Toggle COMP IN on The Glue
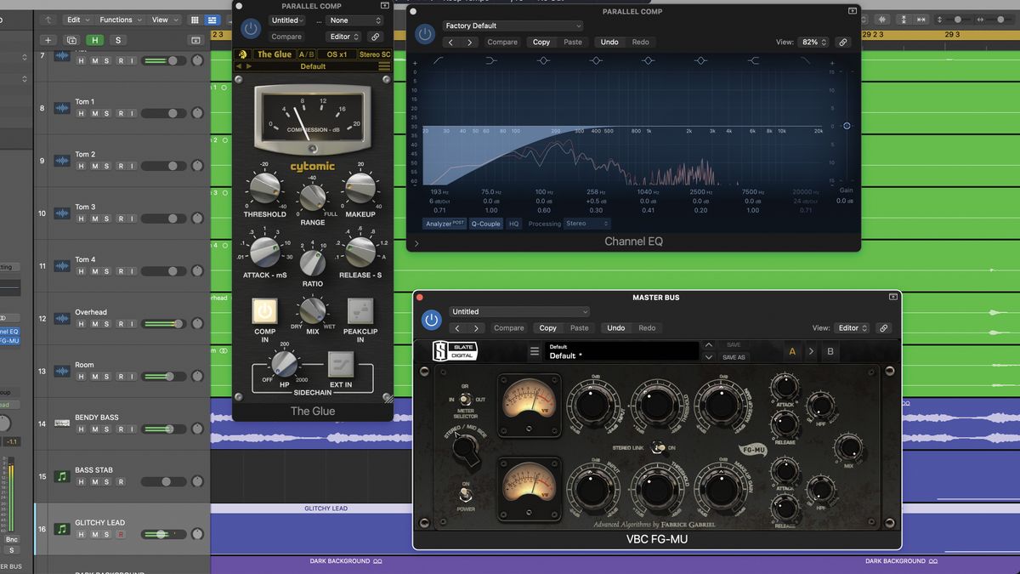1020x574 pixels. point(264,312)
